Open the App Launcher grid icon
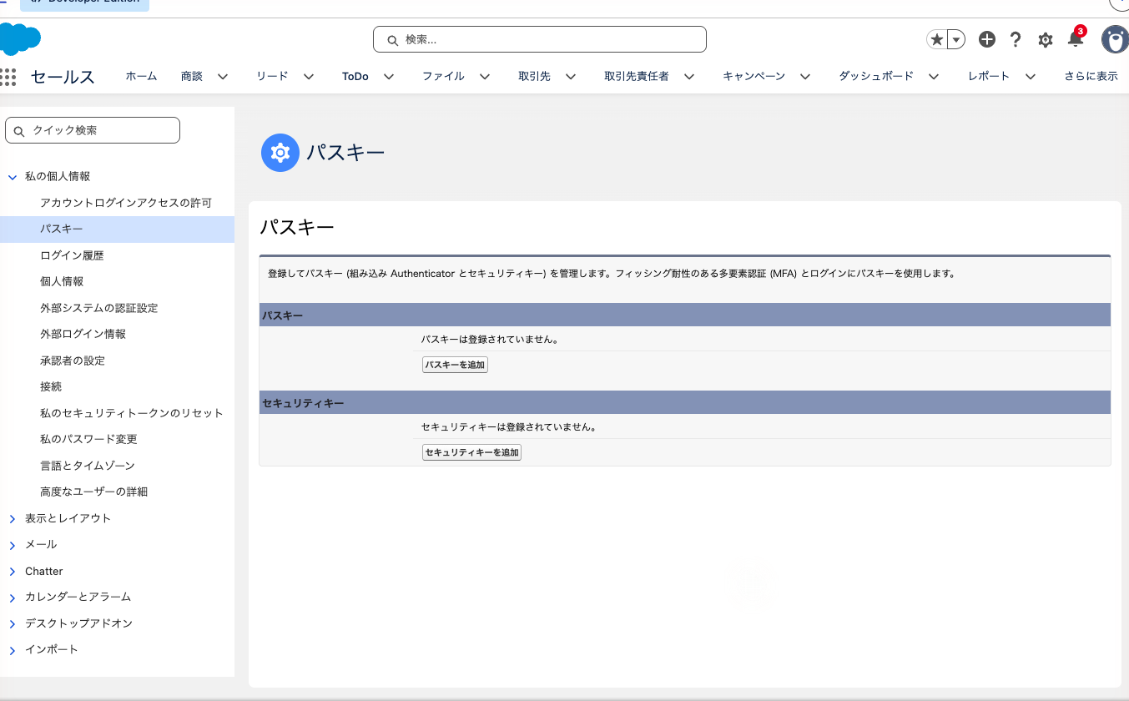 8,77
